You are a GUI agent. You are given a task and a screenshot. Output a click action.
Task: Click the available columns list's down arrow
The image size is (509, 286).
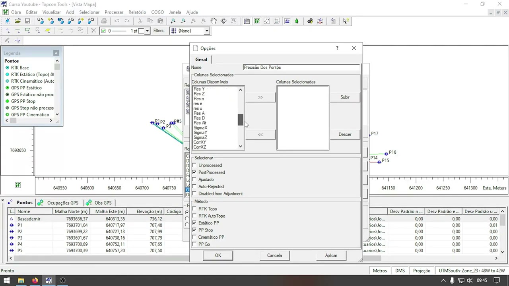(240, 147)
